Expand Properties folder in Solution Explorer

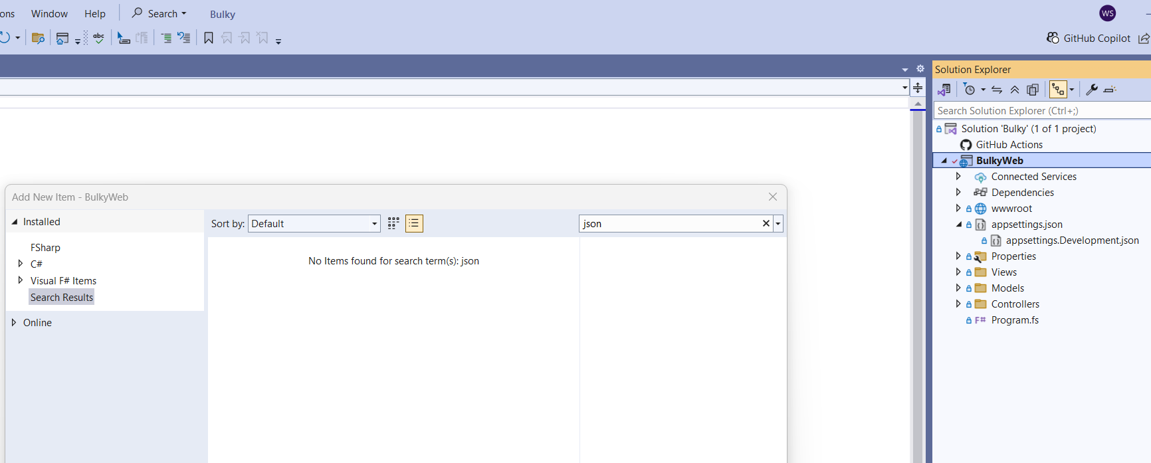(958, 256)
